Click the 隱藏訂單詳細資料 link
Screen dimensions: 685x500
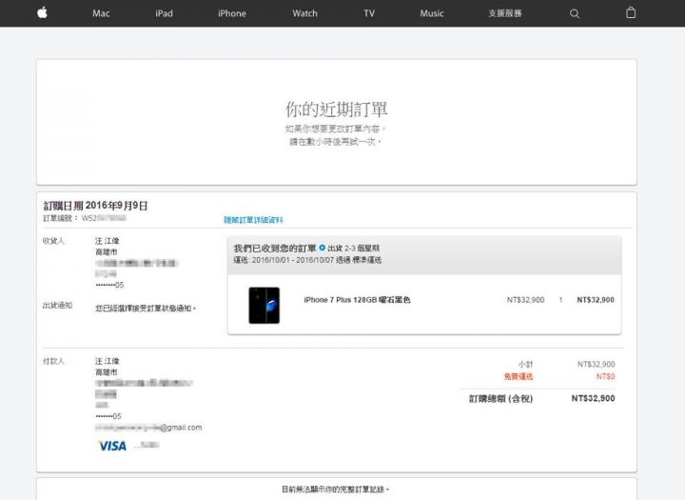point(253,220)
